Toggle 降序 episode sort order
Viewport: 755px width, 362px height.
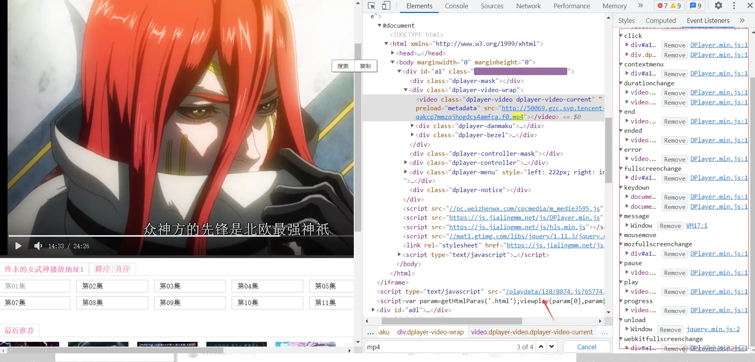click(103, 269)
